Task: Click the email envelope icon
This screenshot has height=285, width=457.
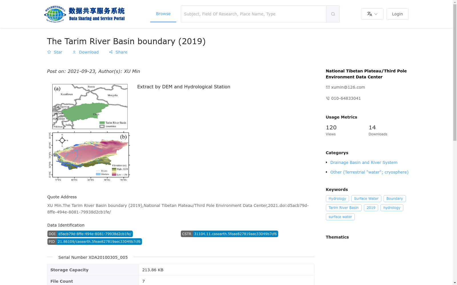Action: pos(328,87)
